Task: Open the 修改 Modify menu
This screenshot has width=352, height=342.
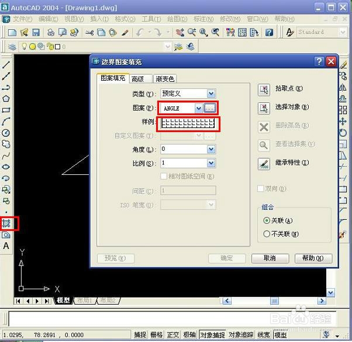Action: click(230, 19)
